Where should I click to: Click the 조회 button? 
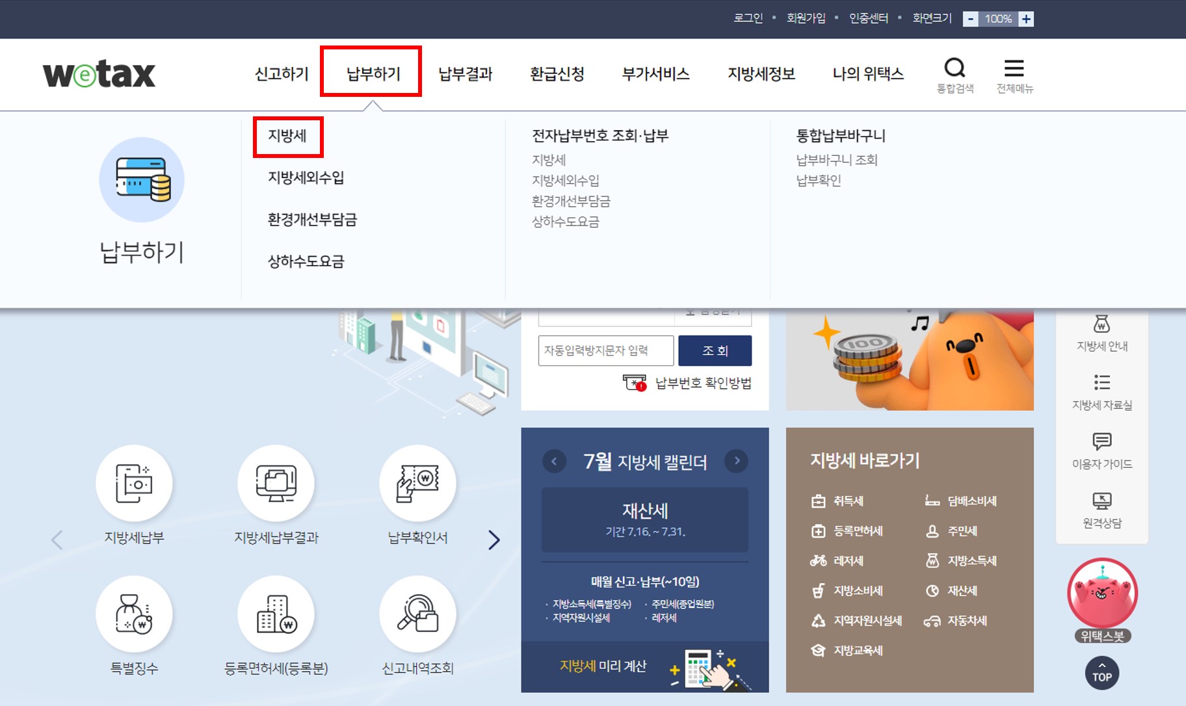click(715, 351)
